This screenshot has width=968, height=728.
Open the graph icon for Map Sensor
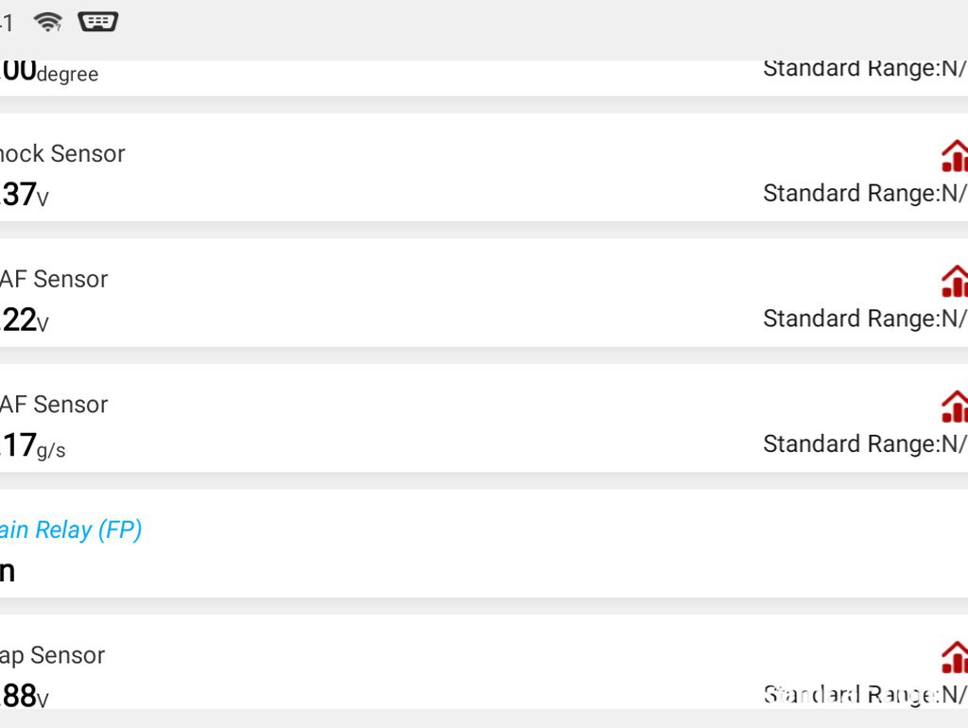pos(955,657)
